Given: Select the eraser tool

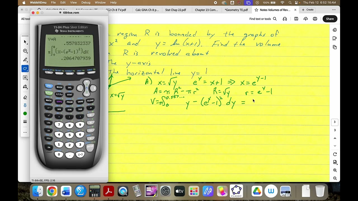Looking at the screenshot, I should 25,97.
